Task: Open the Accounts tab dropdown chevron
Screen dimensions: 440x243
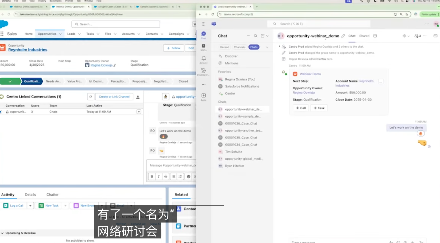Action: (139, 34)
